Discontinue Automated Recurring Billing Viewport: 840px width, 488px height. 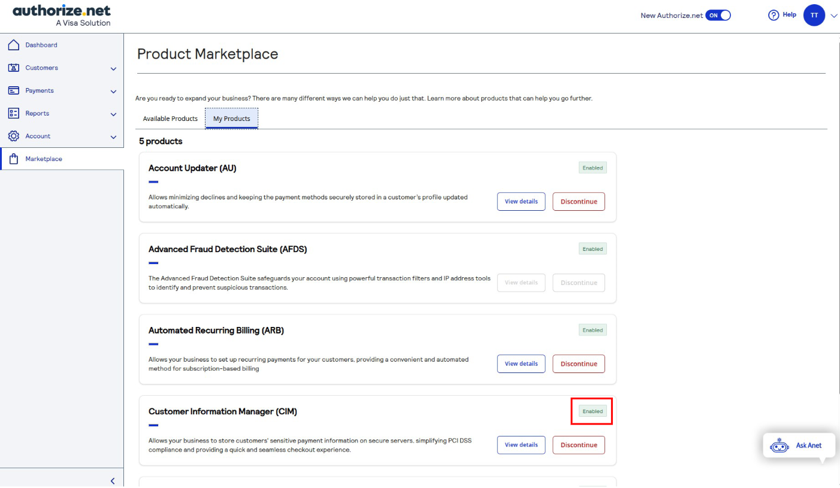point(579,364)
